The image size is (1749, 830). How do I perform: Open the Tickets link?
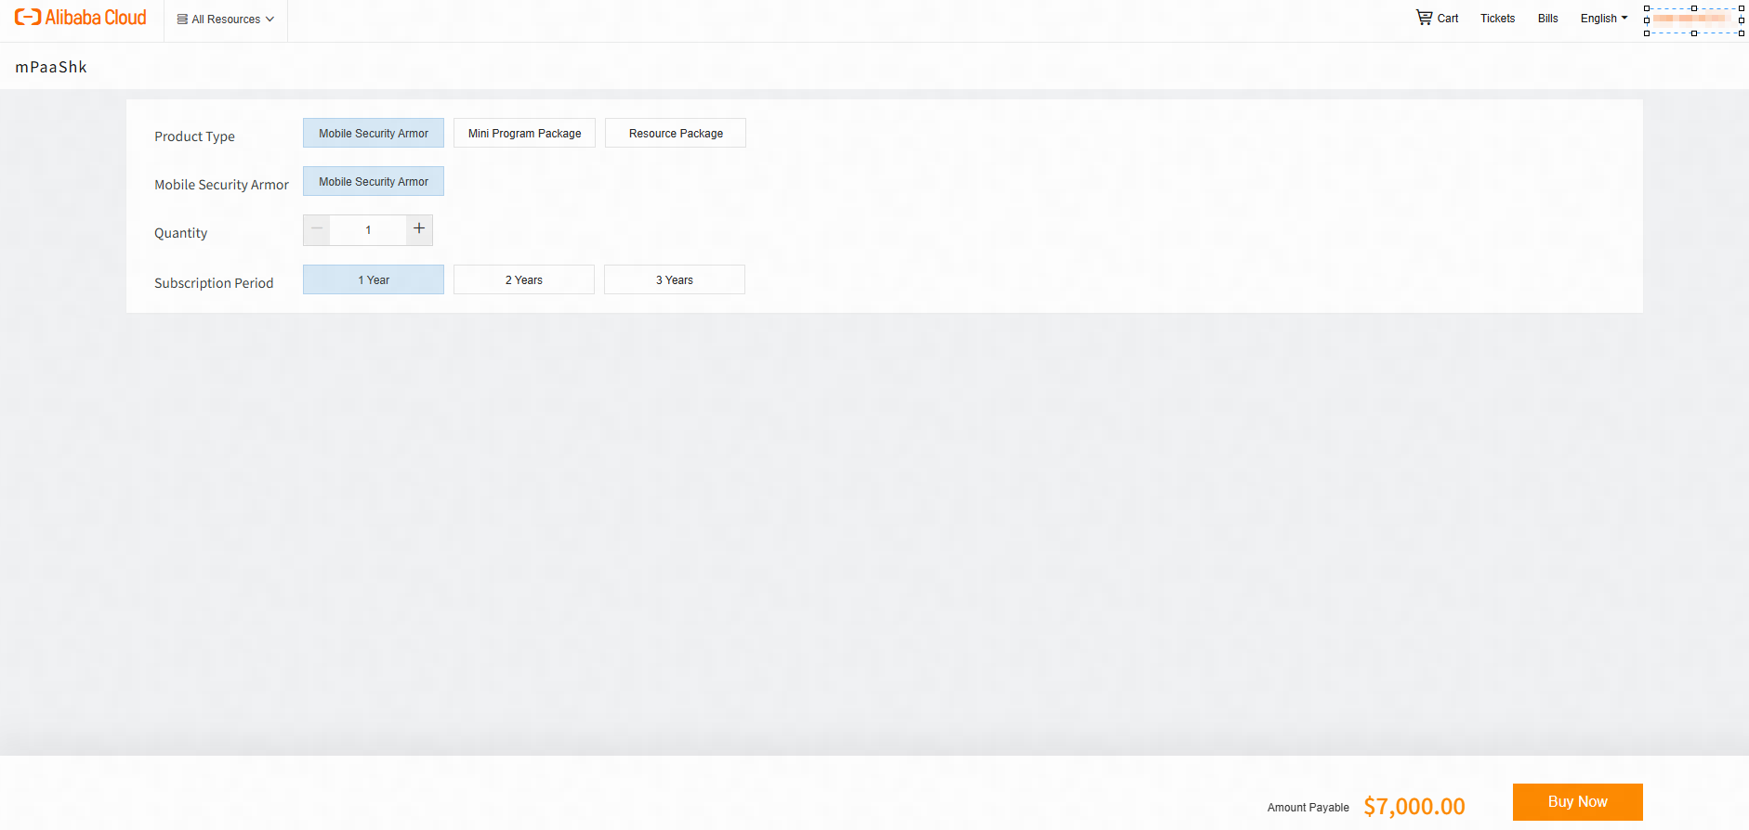click(x=1497, y=19)
